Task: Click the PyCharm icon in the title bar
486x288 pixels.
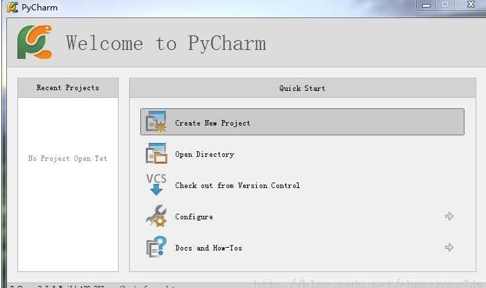Action: [x=12, y=7]
